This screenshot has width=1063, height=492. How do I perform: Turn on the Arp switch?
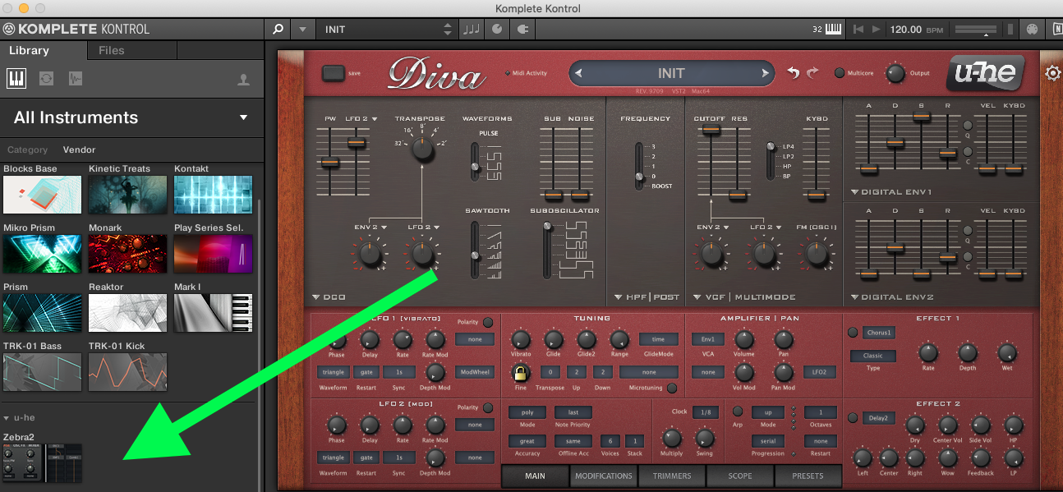[x=737, y=412]
